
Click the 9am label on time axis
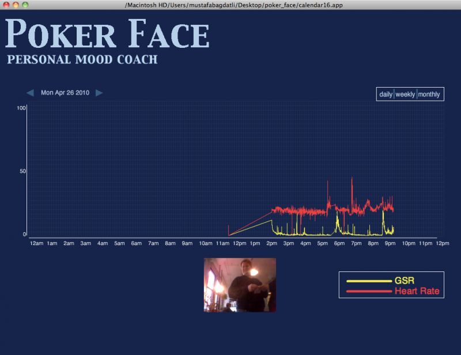click(x=187, y=243)
